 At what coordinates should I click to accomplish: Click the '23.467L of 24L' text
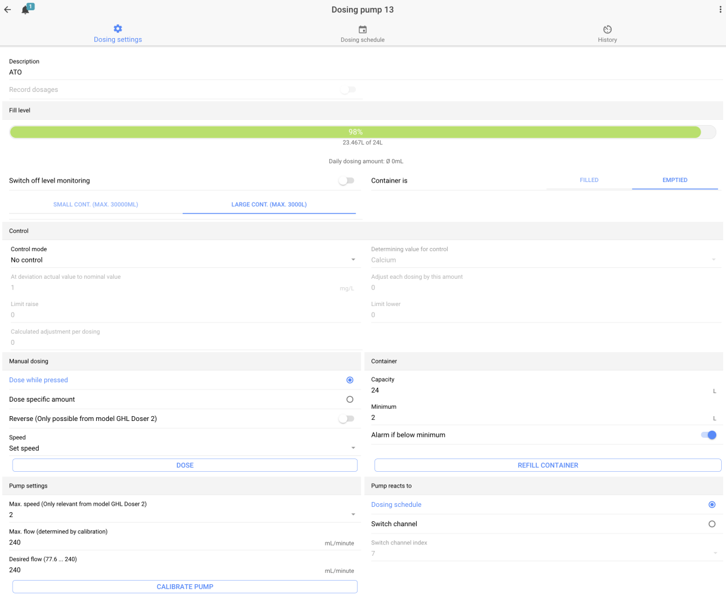(x=362, y=143)
